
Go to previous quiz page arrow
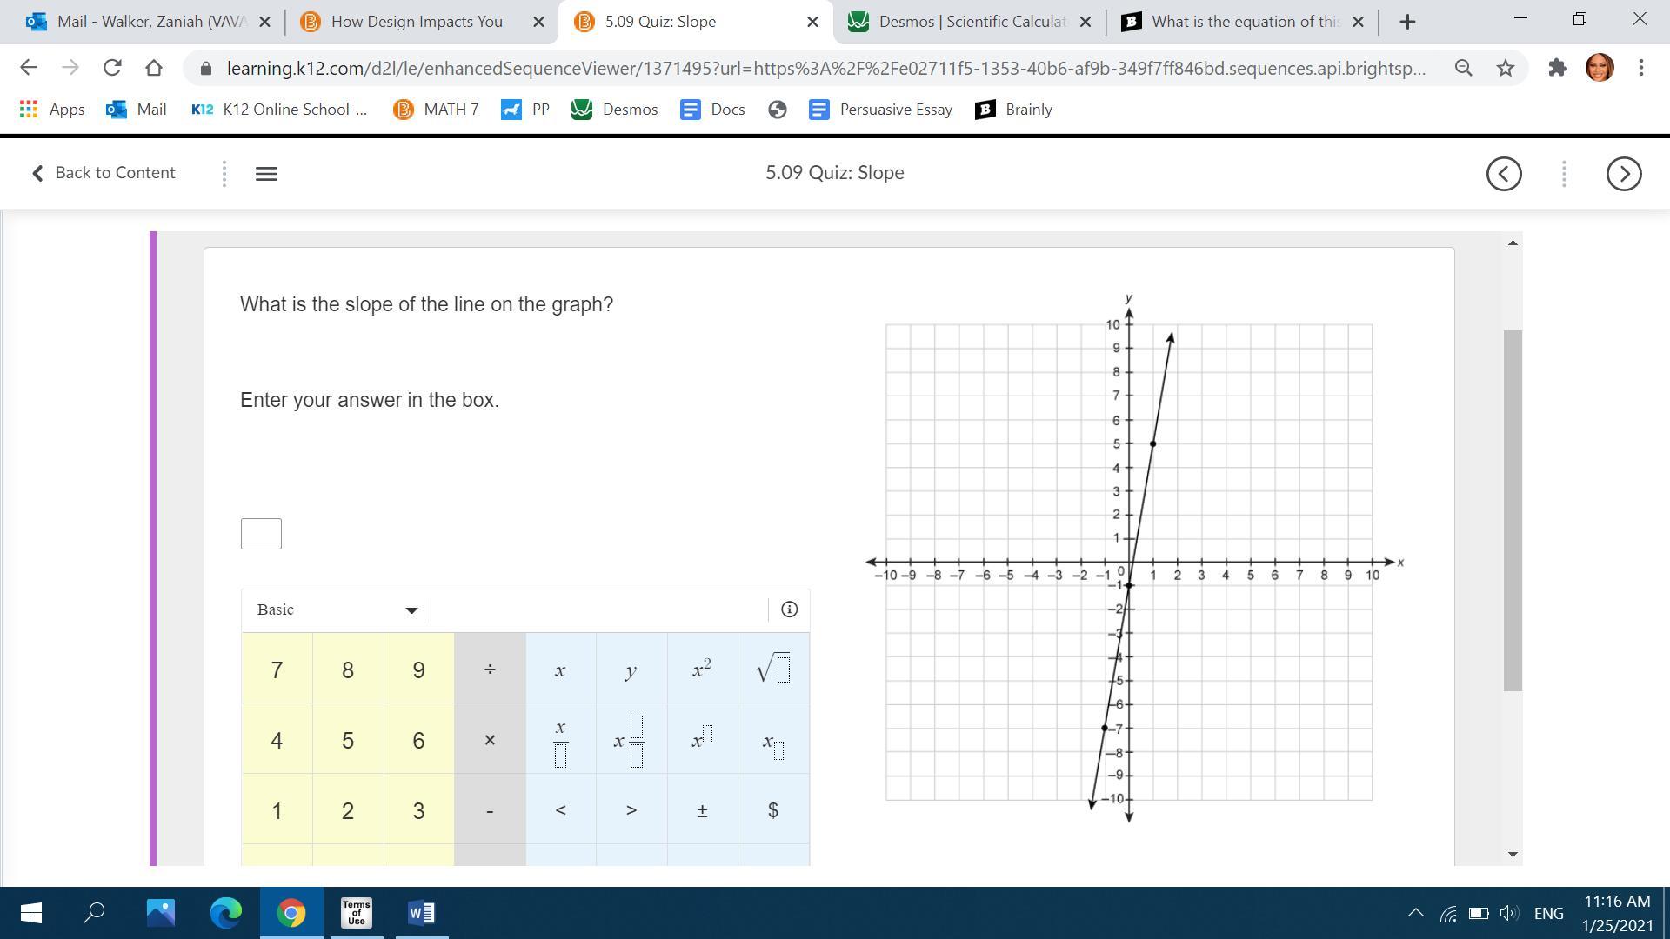(1504, 174)
